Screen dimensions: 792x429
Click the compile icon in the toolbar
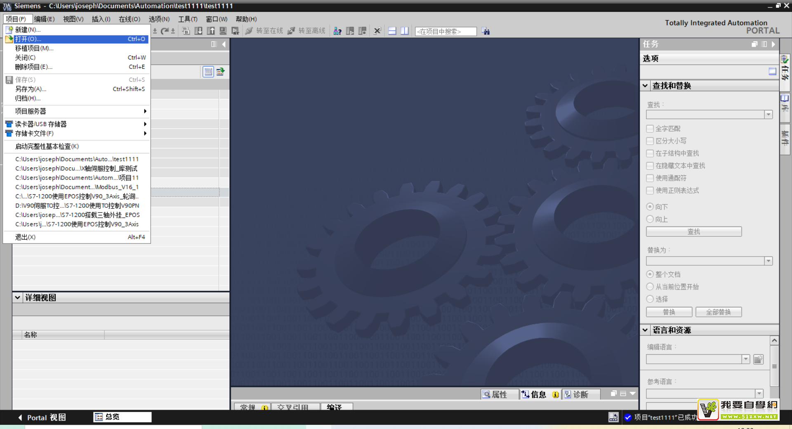pos(186,31)
